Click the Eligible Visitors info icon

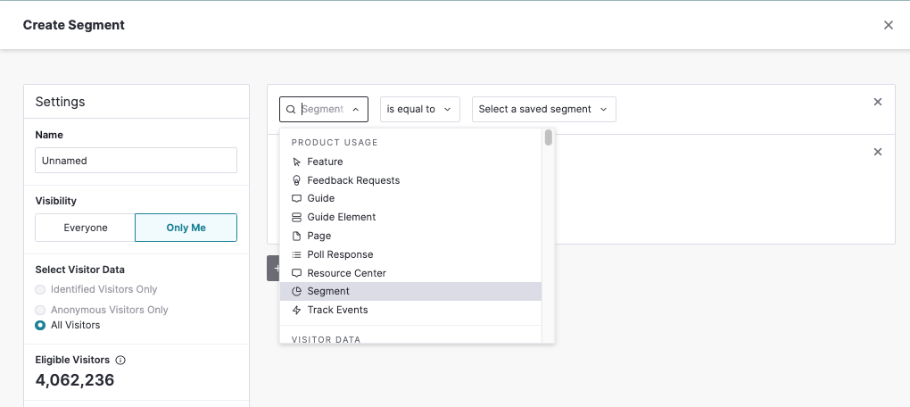(120, 360)
